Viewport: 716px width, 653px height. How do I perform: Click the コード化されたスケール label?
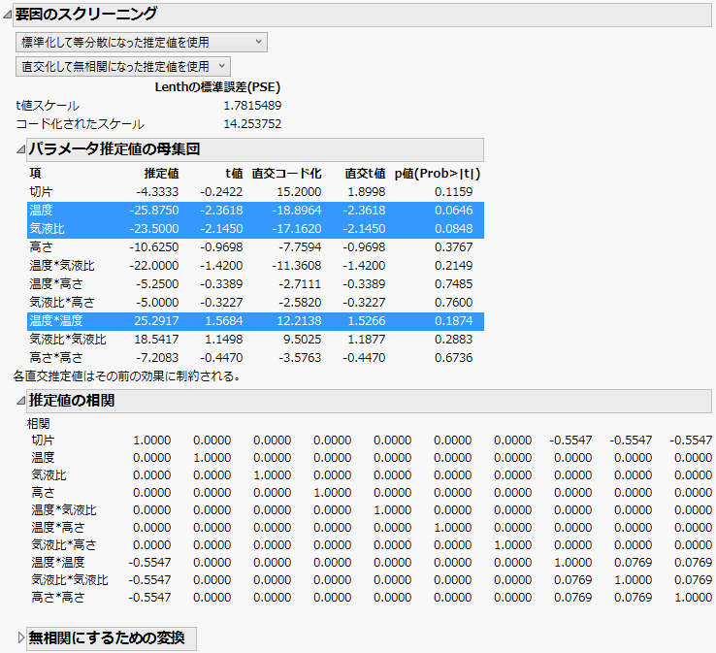[80, 124]
